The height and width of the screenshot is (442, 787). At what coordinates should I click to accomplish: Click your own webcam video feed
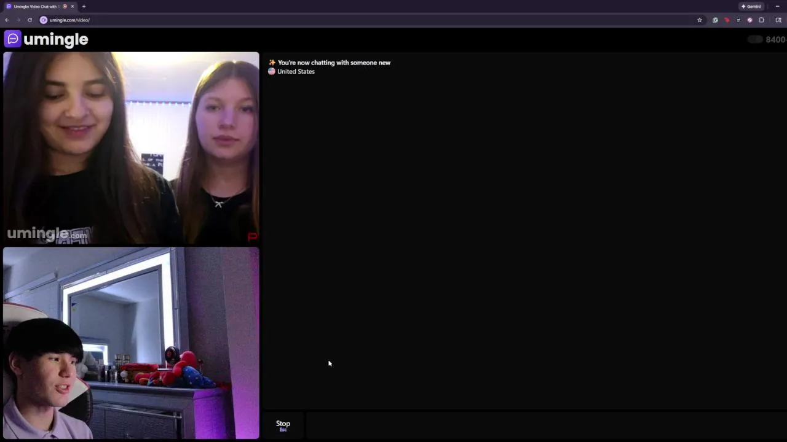pos(131,343)
